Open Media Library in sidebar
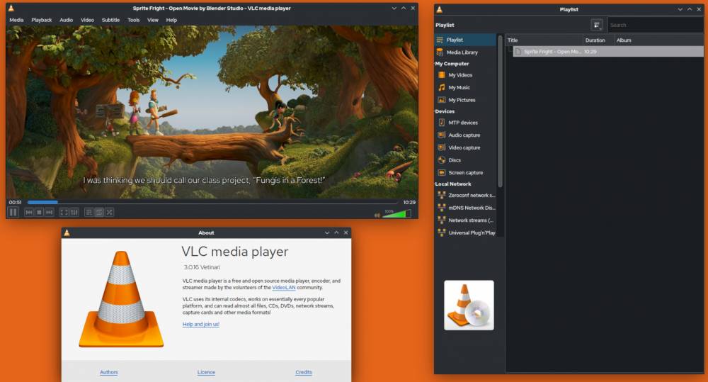The width and height of the screenshot is (708, 382). tap(465, 52)
